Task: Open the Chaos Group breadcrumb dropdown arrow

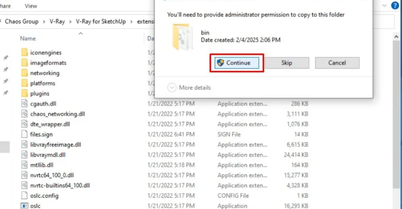Action: point(43,21)
